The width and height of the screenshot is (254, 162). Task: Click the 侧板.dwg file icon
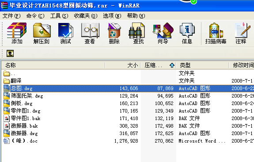point(7,103)
